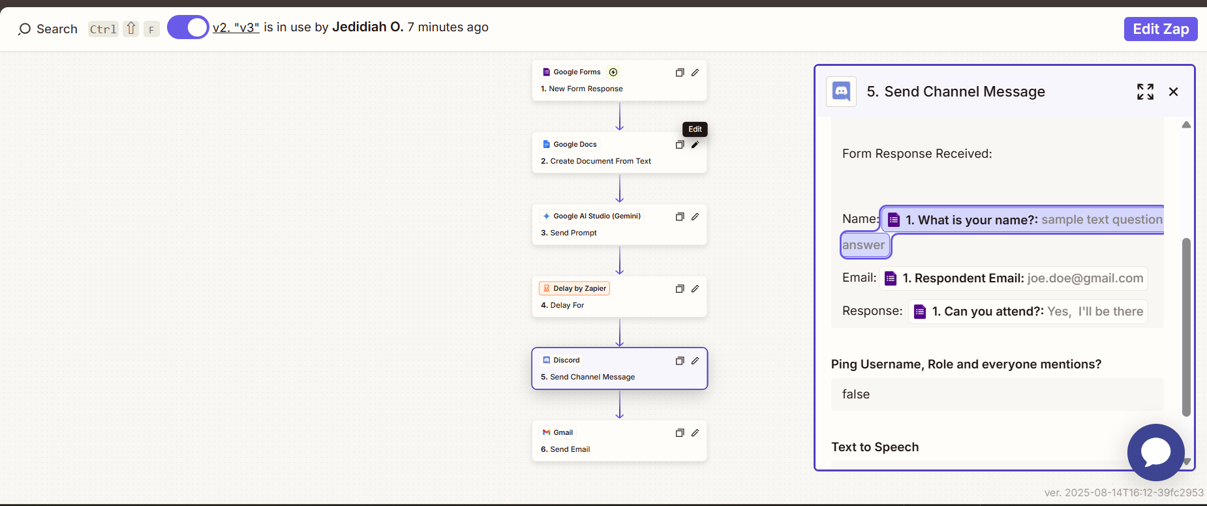Image resolution: width=1207 pixels, height=506 pixels.
Task: Click the Gmail app icon
Action: click(547, 432)
